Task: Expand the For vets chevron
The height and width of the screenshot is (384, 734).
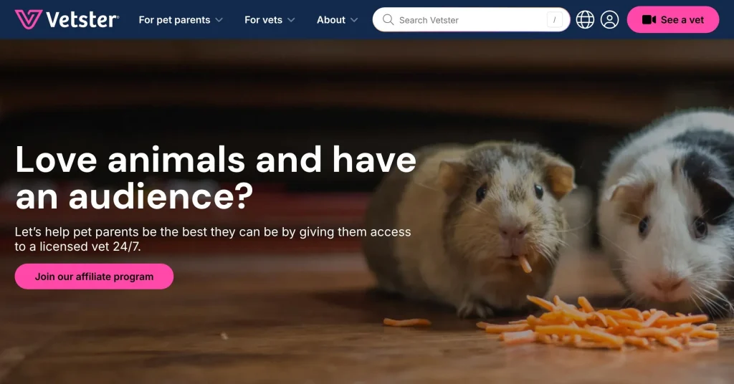Action: point(291,20)
